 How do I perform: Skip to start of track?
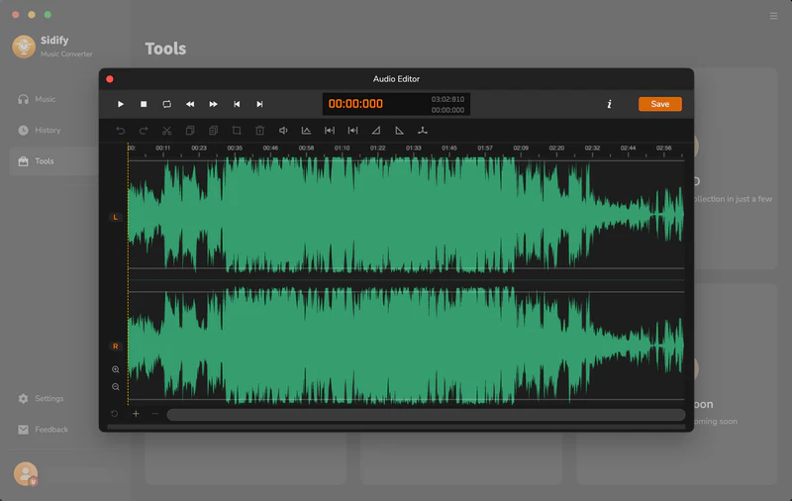[237, 104]
